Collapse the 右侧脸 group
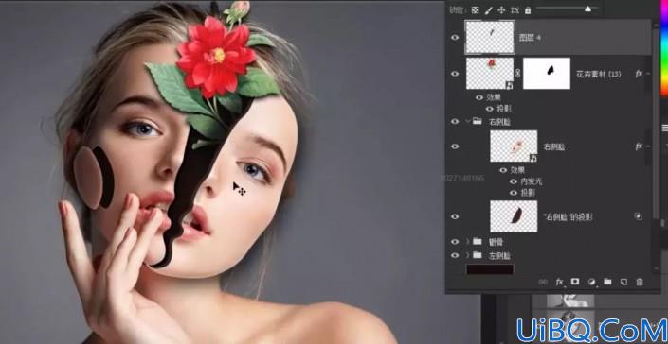Screen dimensions: 668x344 click(x=467, y=122)
